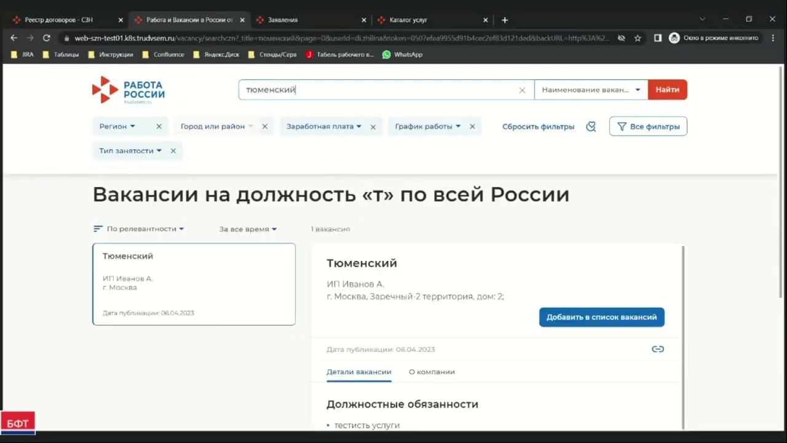Open the tab search chevron in title bar

(x=702, y=19)
